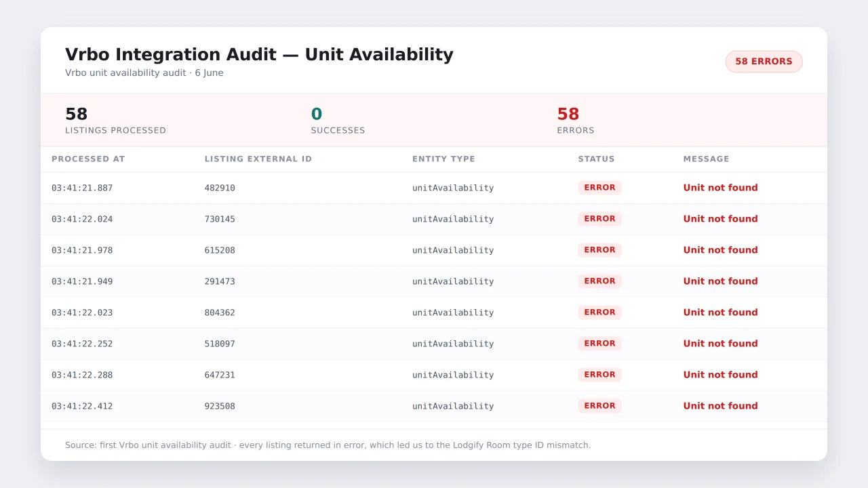
Task: Click unitAvailability in the 804362 row
Action: tap(453, 312)
